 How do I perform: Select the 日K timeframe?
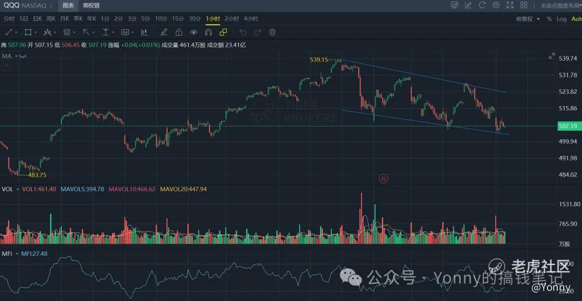tap(37, 18)
